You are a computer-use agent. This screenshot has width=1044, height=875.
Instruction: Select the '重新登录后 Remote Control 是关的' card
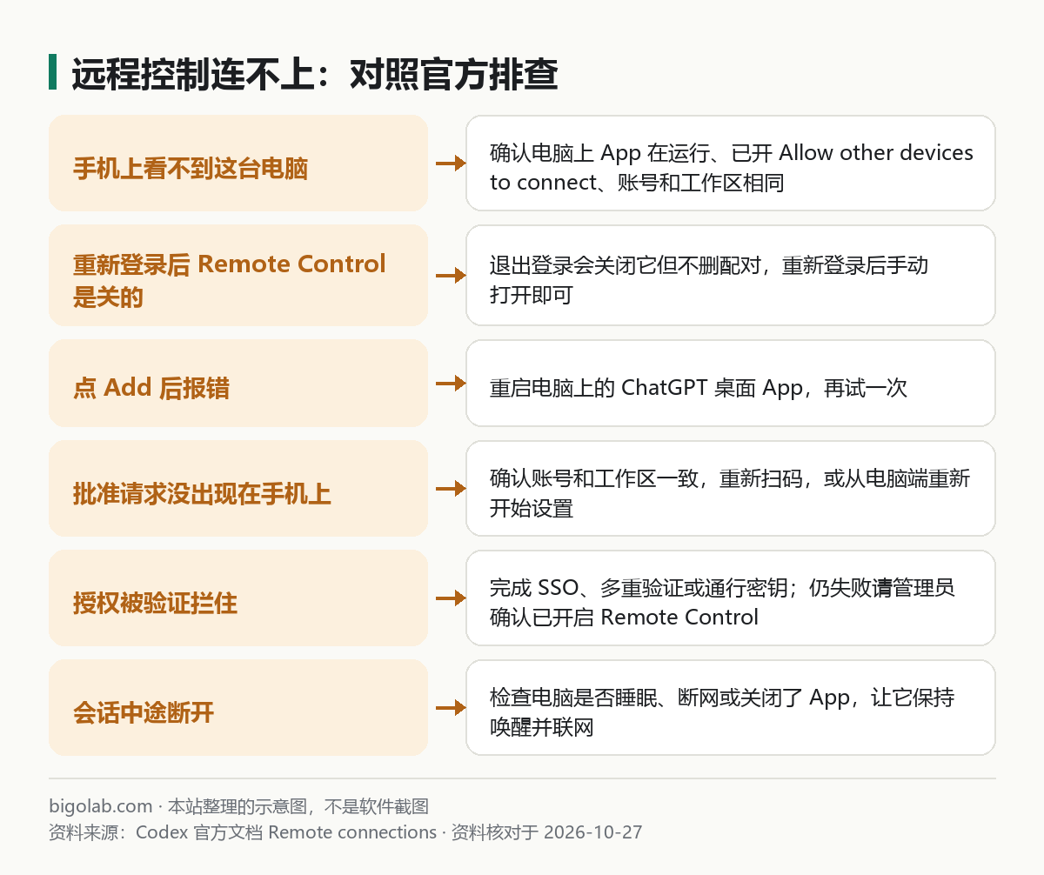(238, 276)
